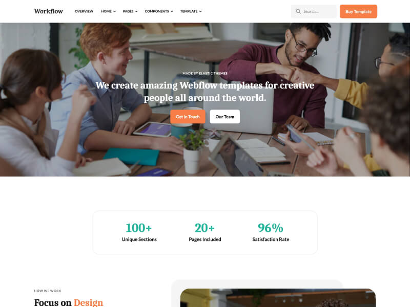Select the Pages menu label
The width and height of the screenshot is (410, 307).
128,11
